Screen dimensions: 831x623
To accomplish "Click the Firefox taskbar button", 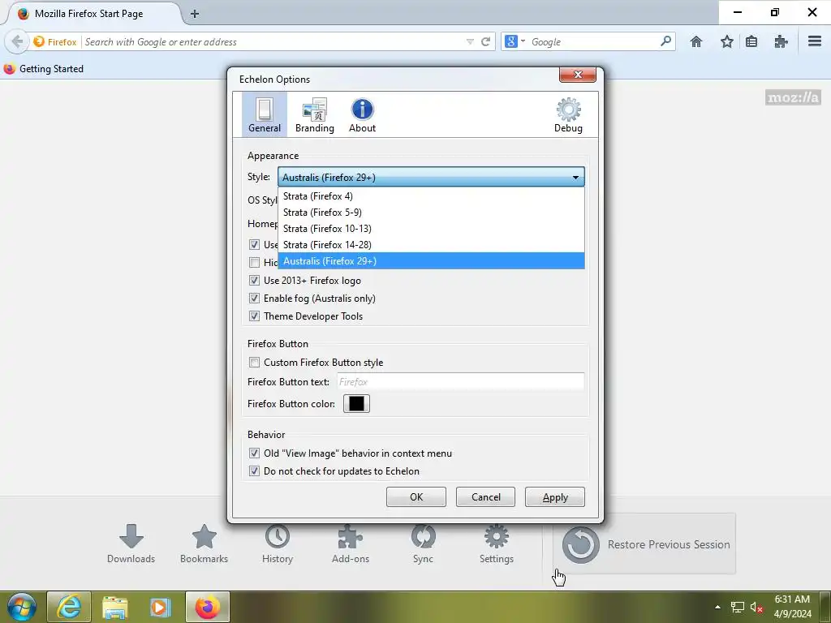I will click(207, 607).
